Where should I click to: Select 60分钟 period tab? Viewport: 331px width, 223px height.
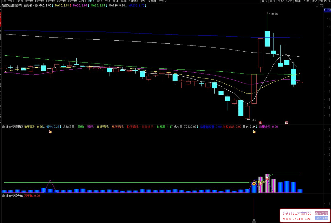click(72, 1)
